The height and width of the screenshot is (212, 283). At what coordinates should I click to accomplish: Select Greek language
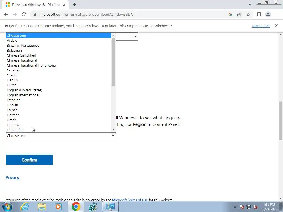coord(59,120)
